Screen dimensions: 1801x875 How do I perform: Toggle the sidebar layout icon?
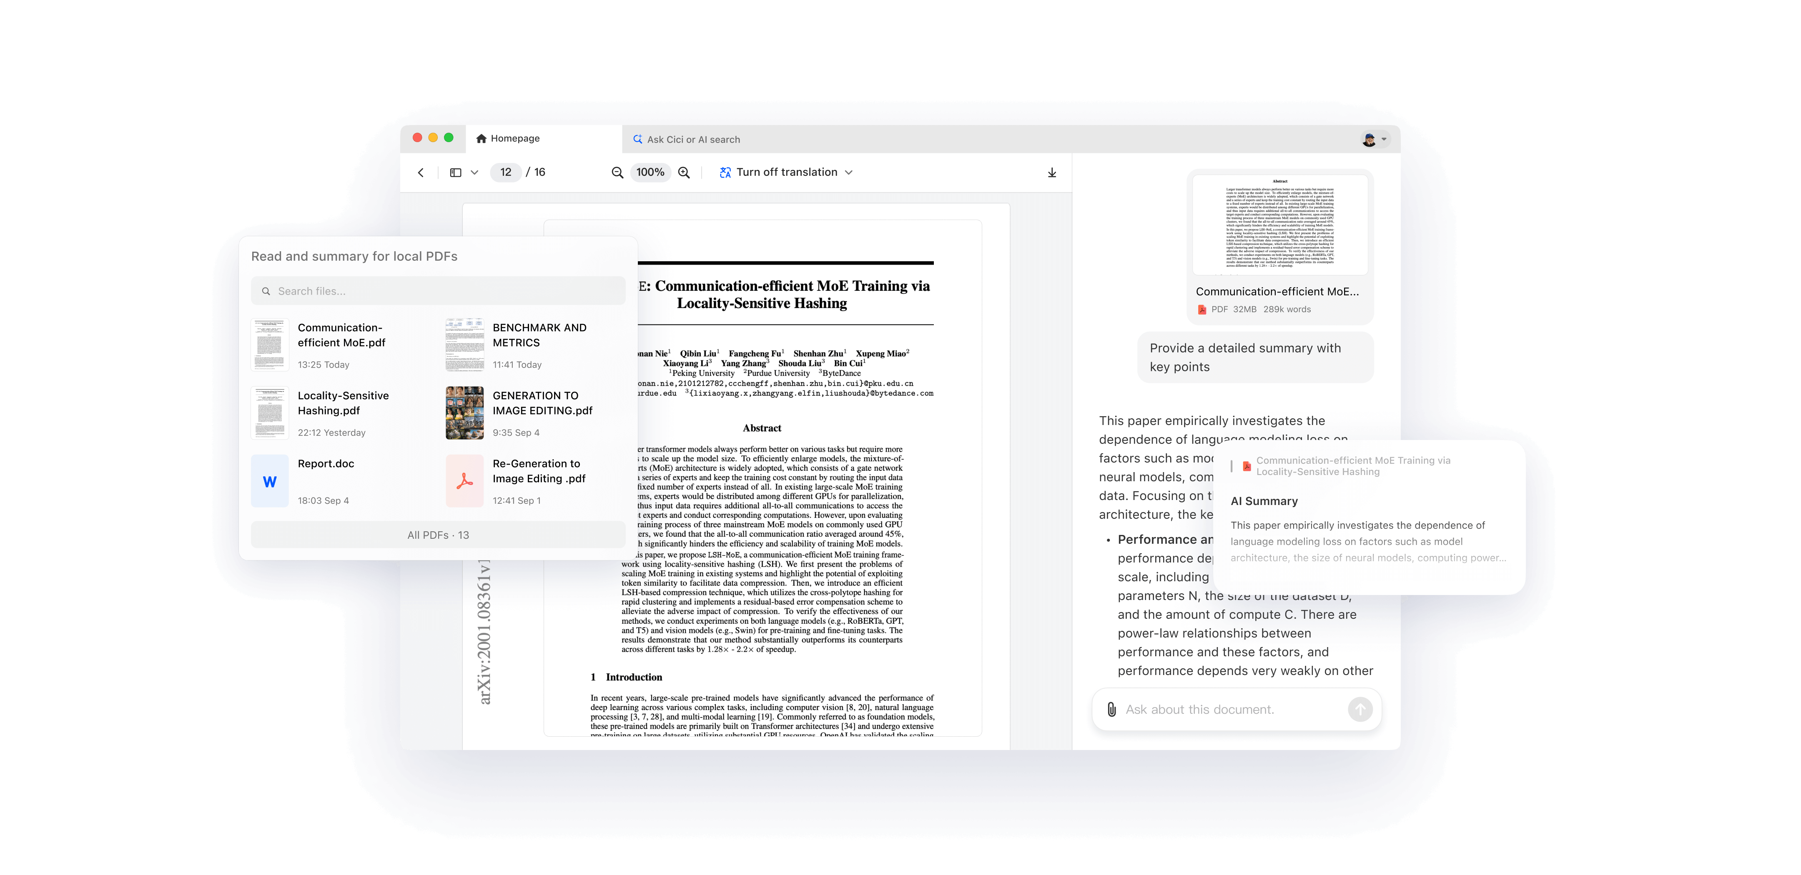click(x=455, y=172)
